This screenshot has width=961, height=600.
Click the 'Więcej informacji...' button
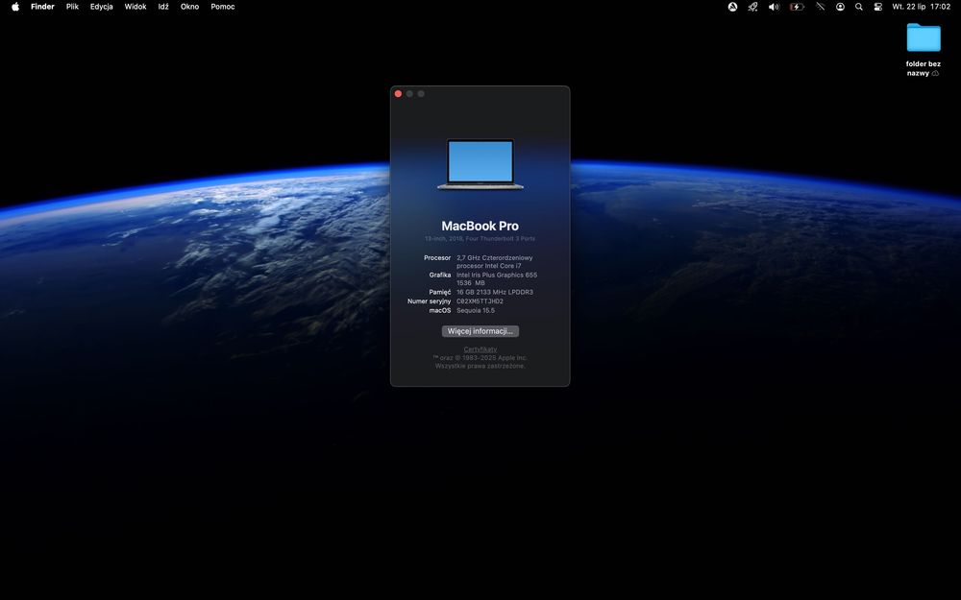[x=480, y=331]
